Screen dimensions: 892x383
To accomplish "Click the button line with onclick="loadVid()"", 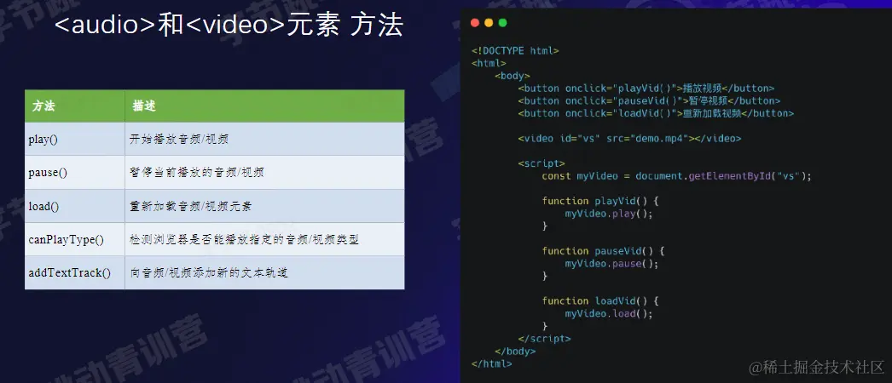I will (656, 113).
